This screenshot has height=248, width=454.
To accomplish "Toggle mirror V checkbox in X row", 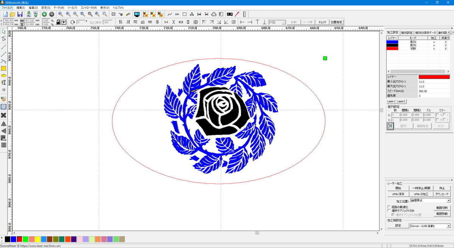I will 445,115.
